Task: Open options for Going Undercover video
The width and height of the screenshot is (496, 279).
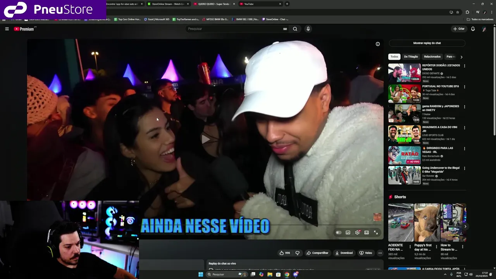Action: (464, 169)
